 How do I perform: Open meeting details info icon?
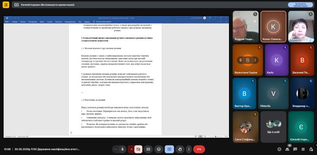[x=279, y=149]
